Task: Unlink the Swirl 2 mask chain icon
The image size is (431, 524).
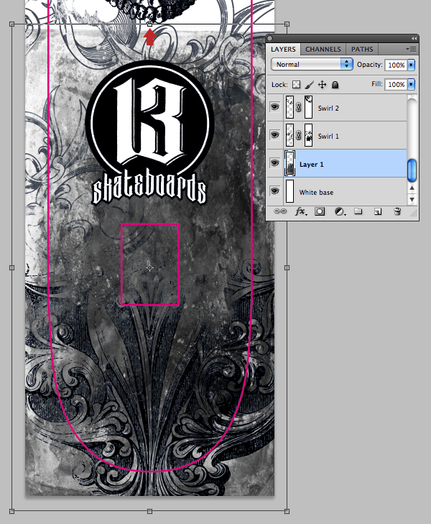Action: 299,107
